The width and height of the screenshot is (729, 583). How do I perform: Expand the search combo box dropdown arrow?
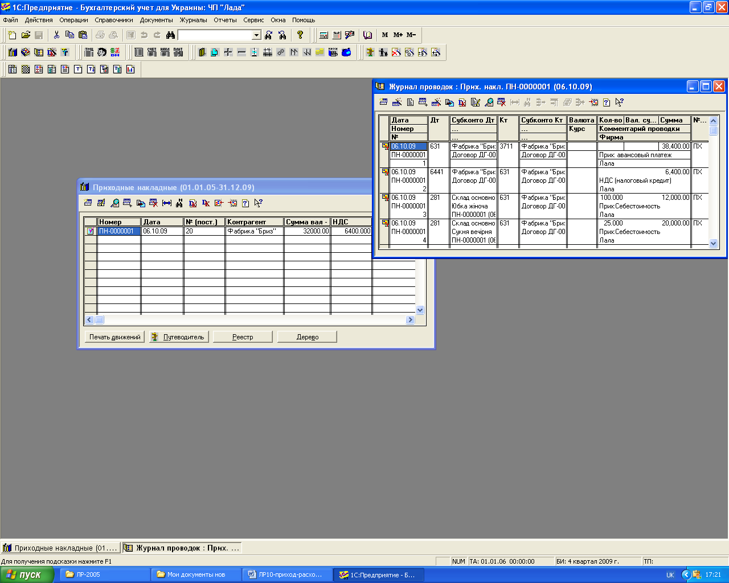(256, 35)
